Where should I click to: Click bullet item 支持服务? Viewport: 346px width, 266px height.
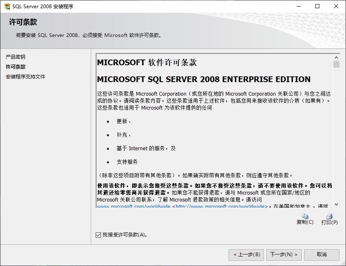pos(127,162)
